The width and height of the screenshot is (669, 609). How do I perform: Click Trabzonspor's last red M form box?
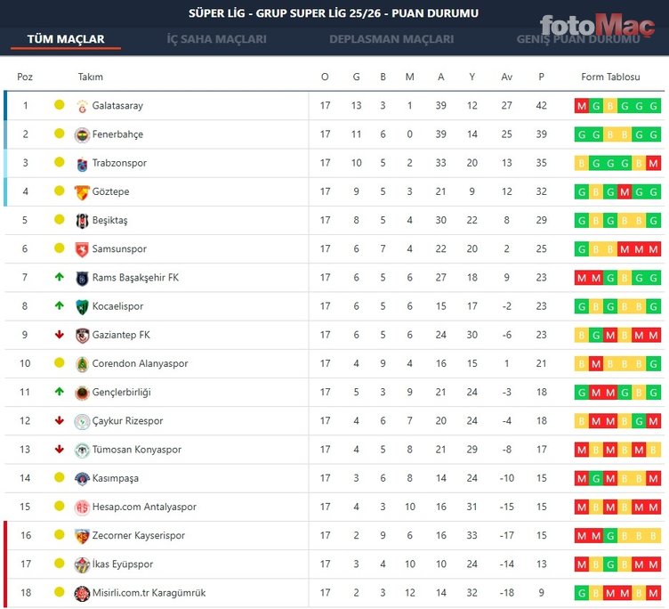(x=654, y=163)
